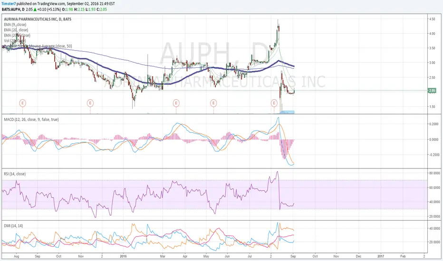Click the 80.0000 RSI axis label

pos(434,173)
